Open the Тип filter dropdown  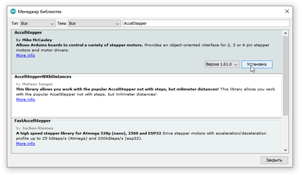point(37,23)
